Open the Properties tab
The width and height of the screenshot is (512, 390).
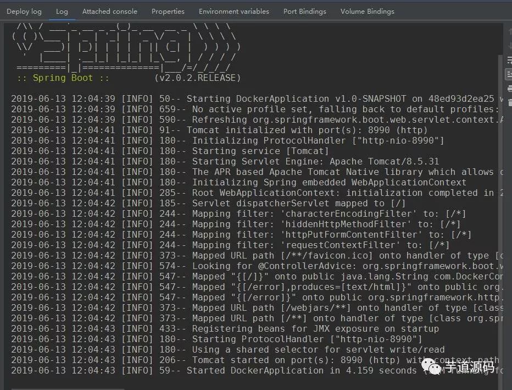[x=168, y=12]
